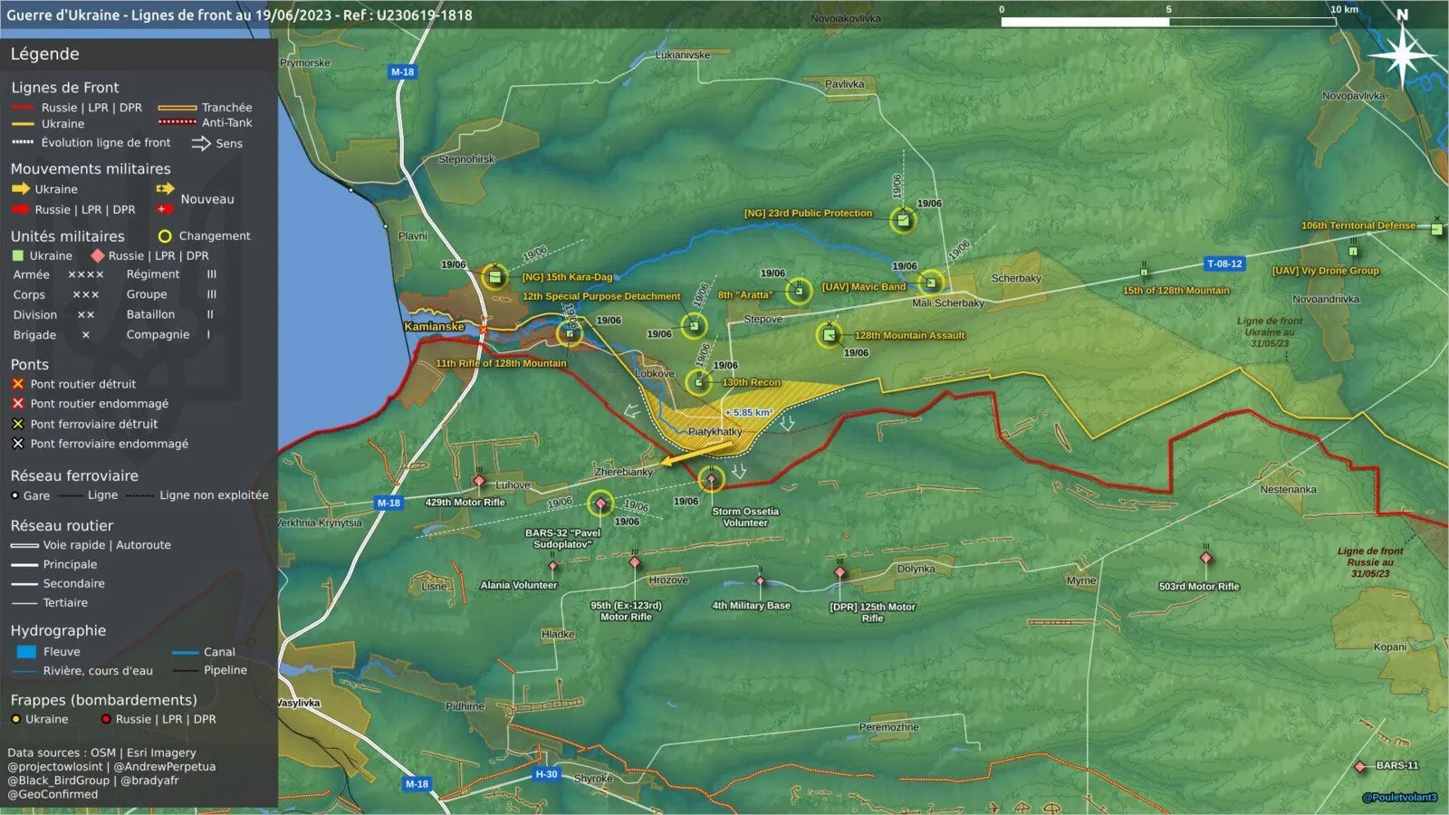Select the 15th Kara-Dag unit marker
Screen dimensions: 1449x815
[494, 276]
